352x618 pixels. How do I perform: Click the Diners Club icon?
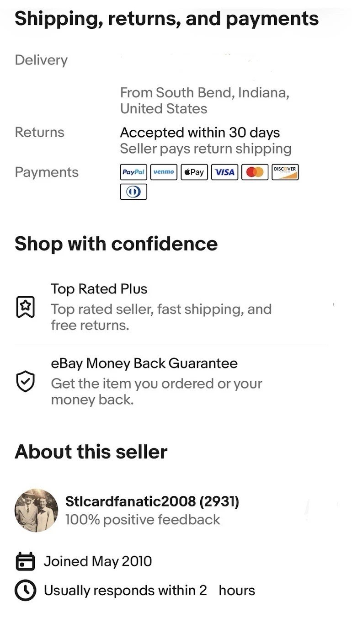pos(133,192)
